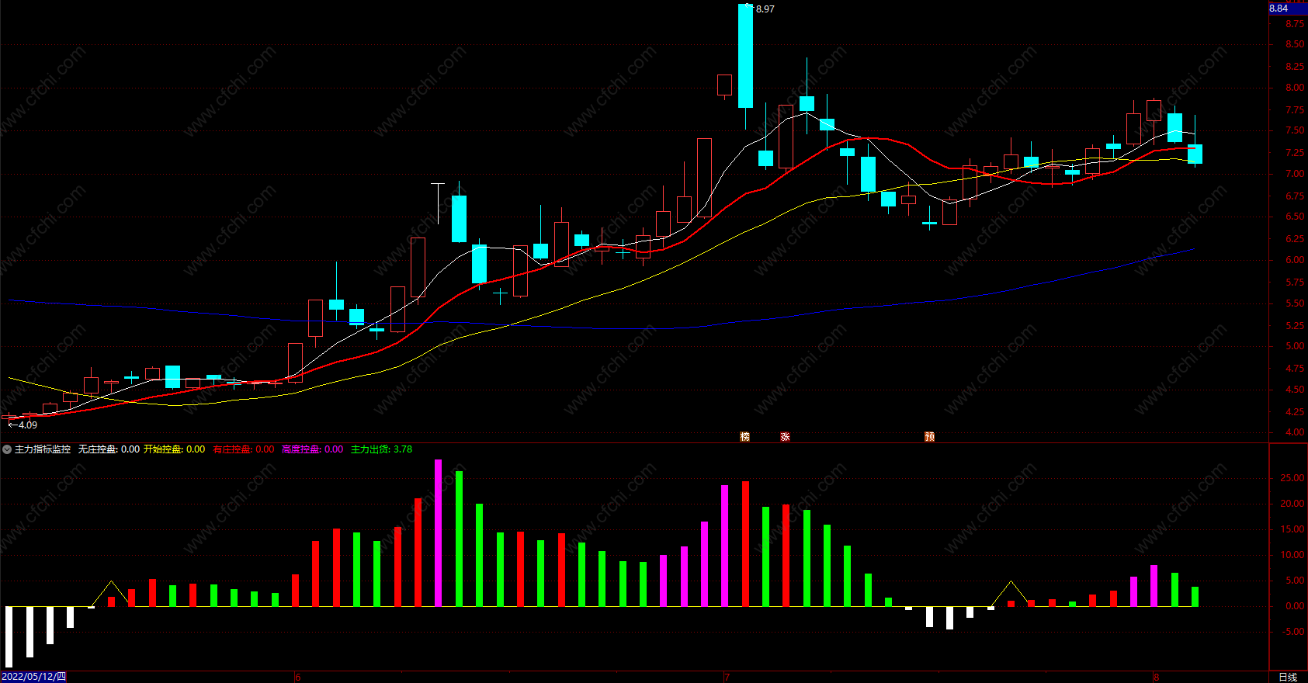Collapse the 主力指标监控 indicator panel arrow
1308x683 pixels.
coord(7,449)
